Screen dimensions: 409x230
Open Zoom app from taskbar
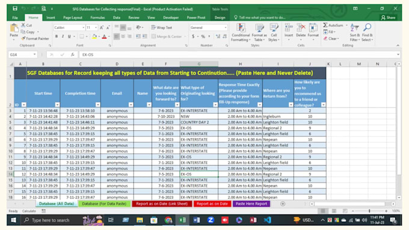point(211,220)
